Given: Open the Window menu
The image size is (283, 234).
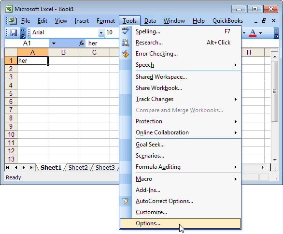Looking at the screenshot, I should (x=174, y=21).
